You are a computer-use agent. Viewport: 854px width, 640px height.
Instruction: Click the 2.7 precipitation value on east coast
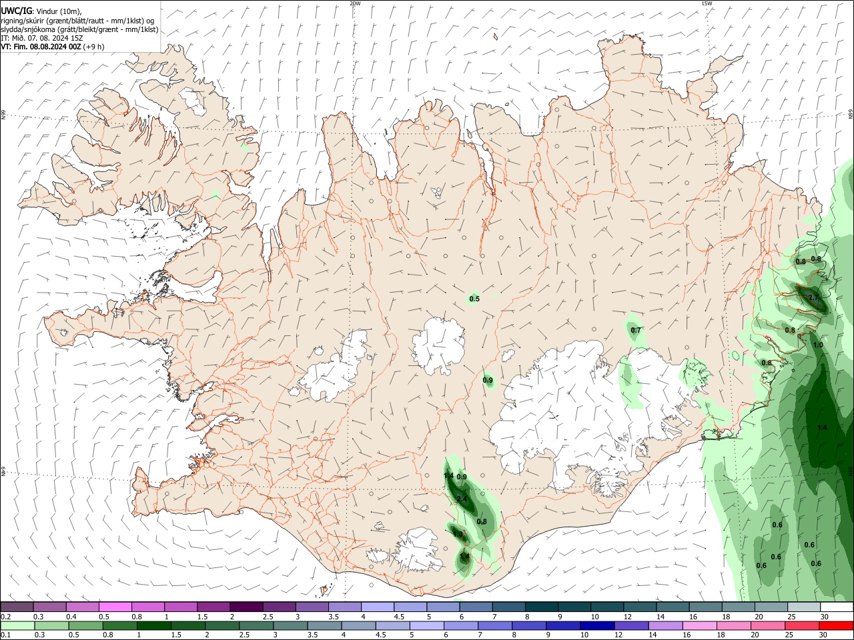[813, 297]
